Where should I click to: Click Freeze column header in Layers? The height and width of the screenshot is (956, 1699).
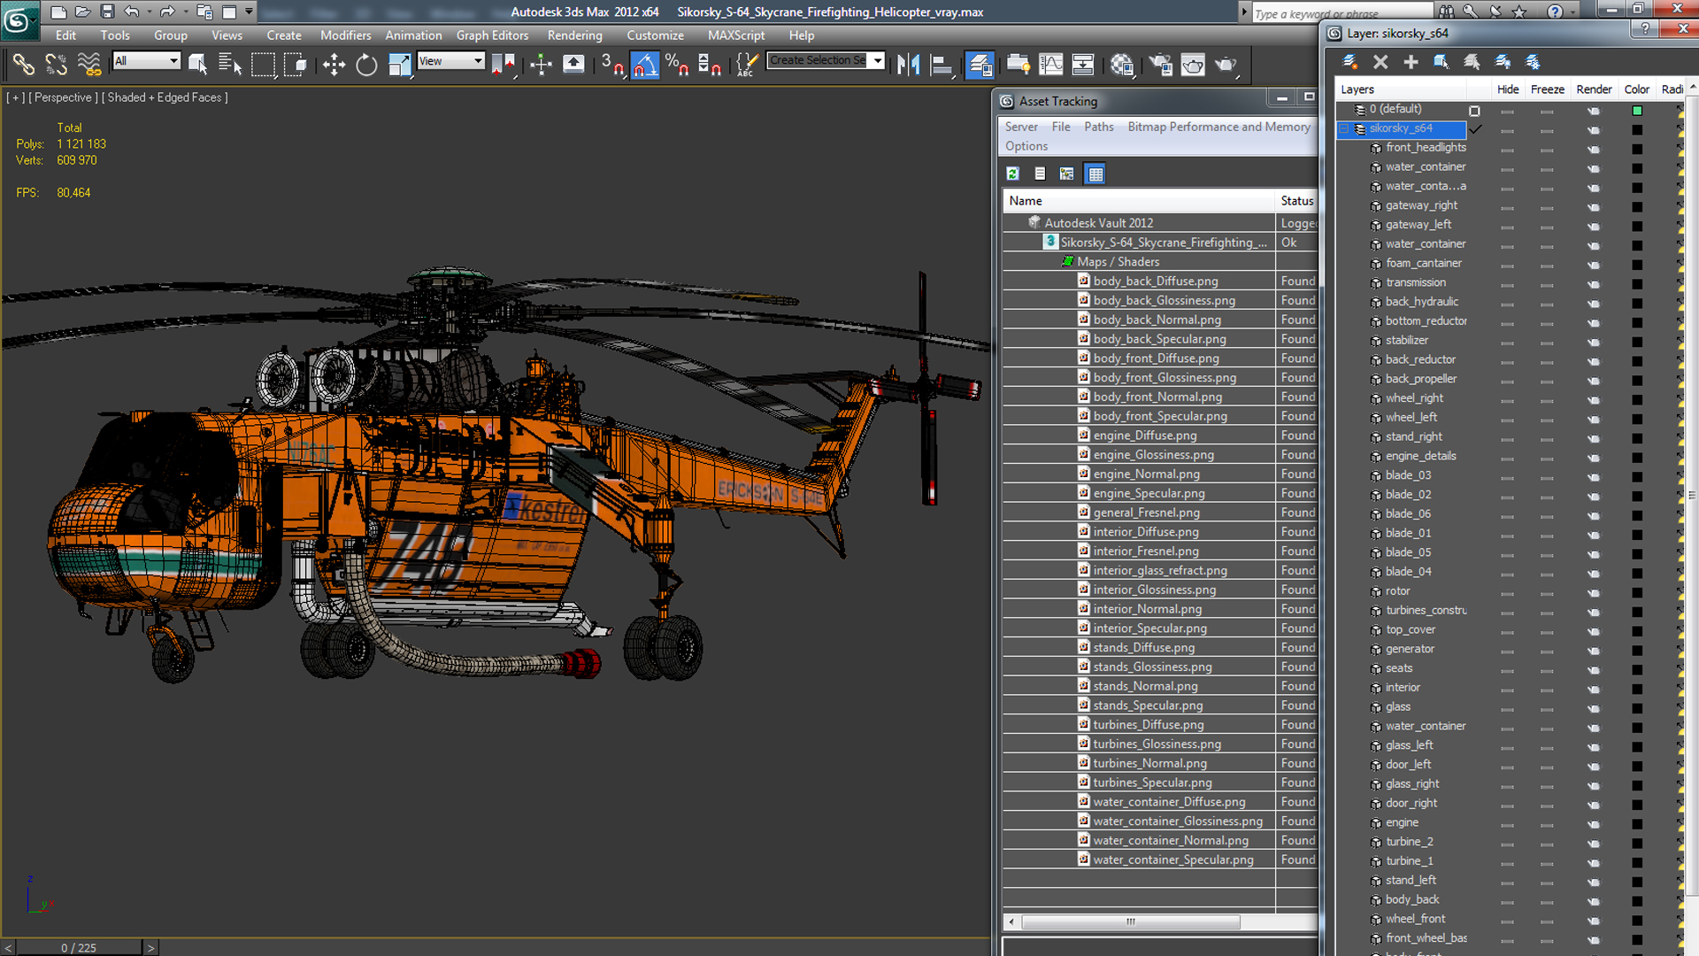point(1548,89)
